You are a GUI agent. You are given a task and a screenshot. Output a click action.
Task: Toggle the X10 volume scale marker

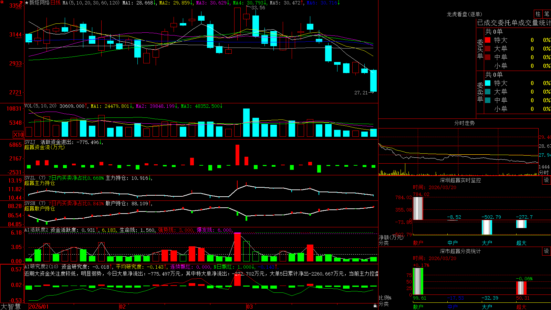(18, 135)
